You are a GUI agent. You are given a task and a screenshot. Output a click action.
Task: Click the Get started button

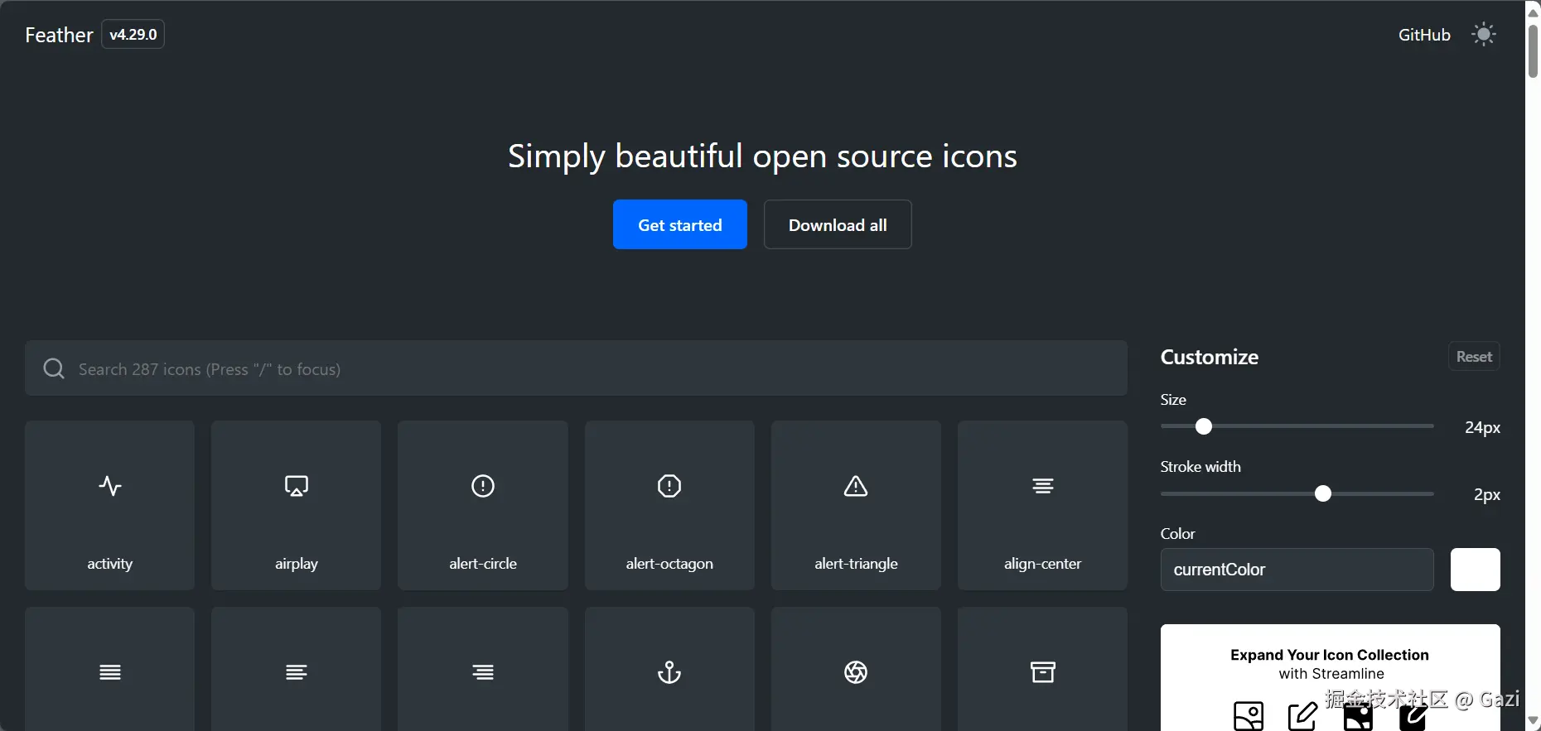[680, 224]
